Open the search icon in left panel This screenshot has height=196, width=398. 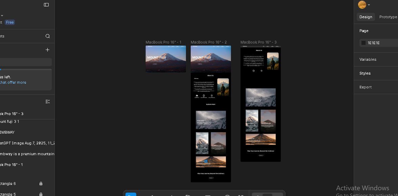click(47, 36)
